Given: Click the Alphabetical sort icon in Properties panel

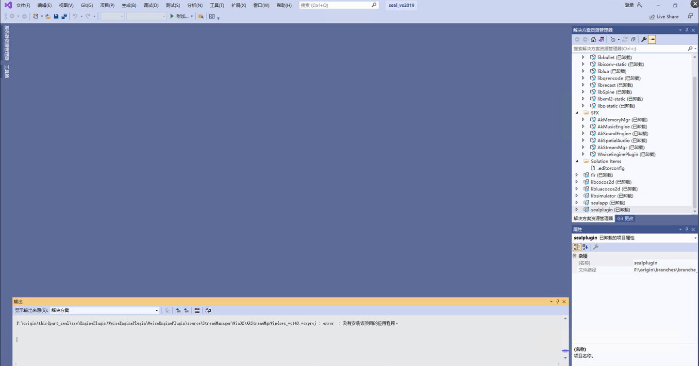Looking at the screenshot, I should 585,247.
